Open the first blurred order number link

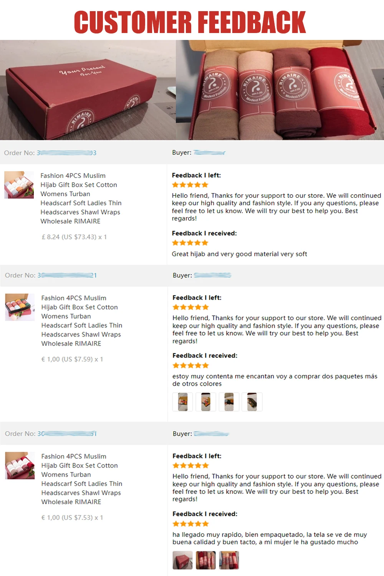[x=66, y=153]
